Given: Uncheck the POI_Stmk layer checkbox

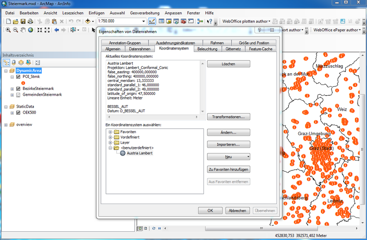Looking at the screenshot, I should tap(18, 77).
